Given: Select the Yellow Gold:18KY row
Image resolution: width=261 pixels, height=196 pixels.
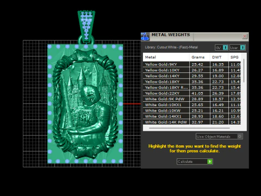Looking at the screenshot, I should [x=192, y=82].
